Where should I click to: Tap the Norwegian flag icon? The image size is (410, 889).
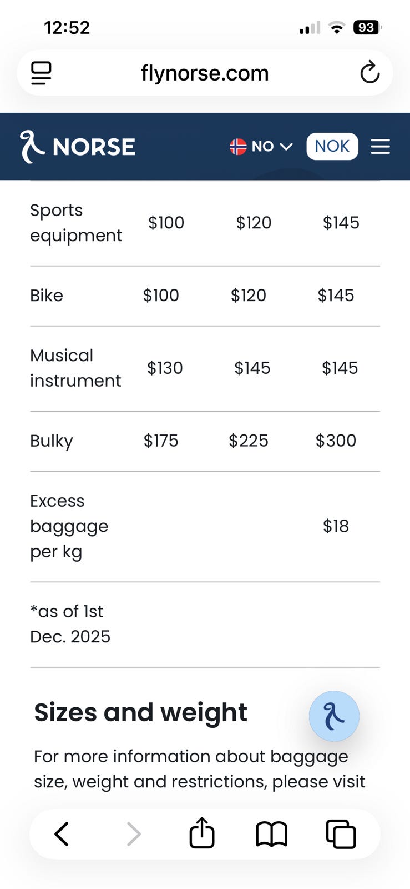[x=238, y=147]
